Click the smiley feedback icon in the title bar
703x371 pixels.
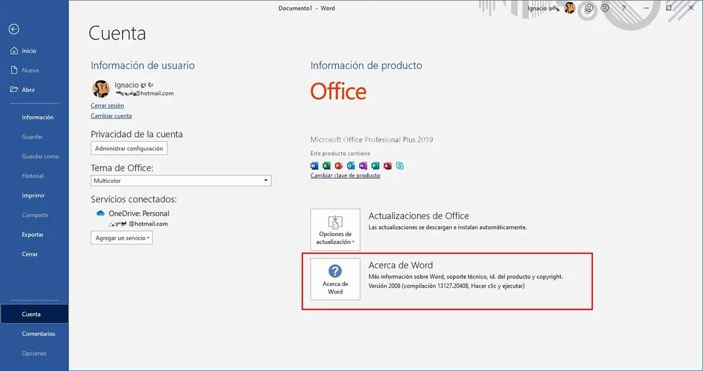590,8
